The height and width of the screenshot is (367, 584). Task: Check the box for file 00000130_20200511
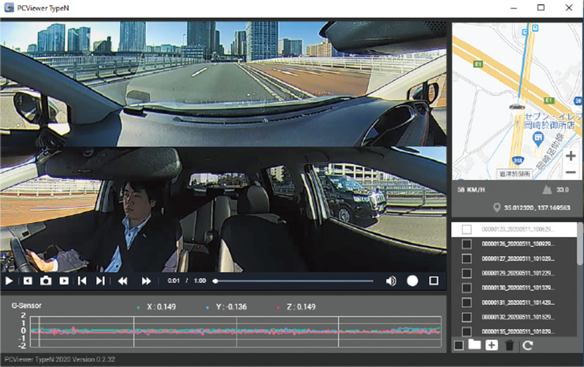coord(466,287)
